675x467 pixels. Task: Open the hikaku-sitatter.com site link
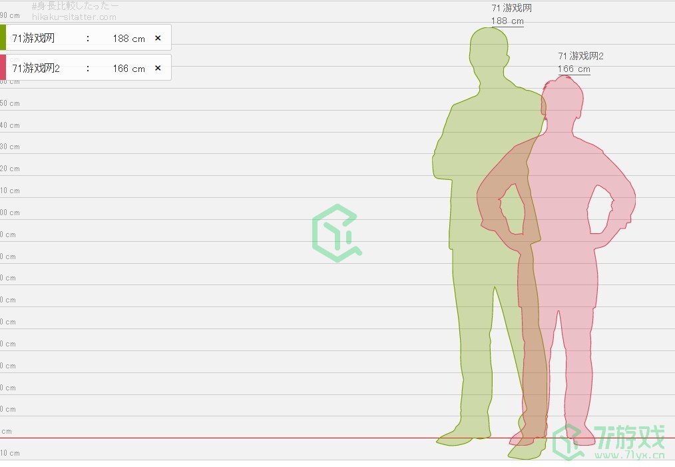tap(74, 17)
